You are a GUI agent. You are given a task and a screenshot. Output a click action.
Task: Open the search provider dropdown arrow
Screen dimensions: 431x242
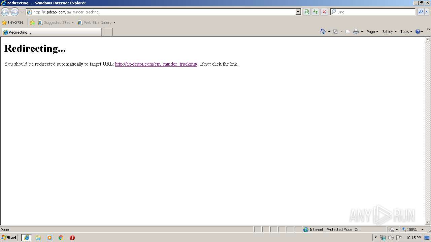[x=427, y=12]
